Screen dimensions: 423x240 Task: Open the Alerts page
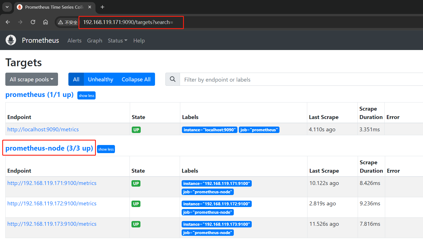pyautogui.click(x=74, y=41)
